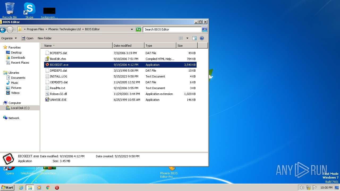Image resolution: width=340 pixels, height=191 pixels.
Task: Click Phoenix Technologies Ltd in the address bar
Action: click(64, 29)
